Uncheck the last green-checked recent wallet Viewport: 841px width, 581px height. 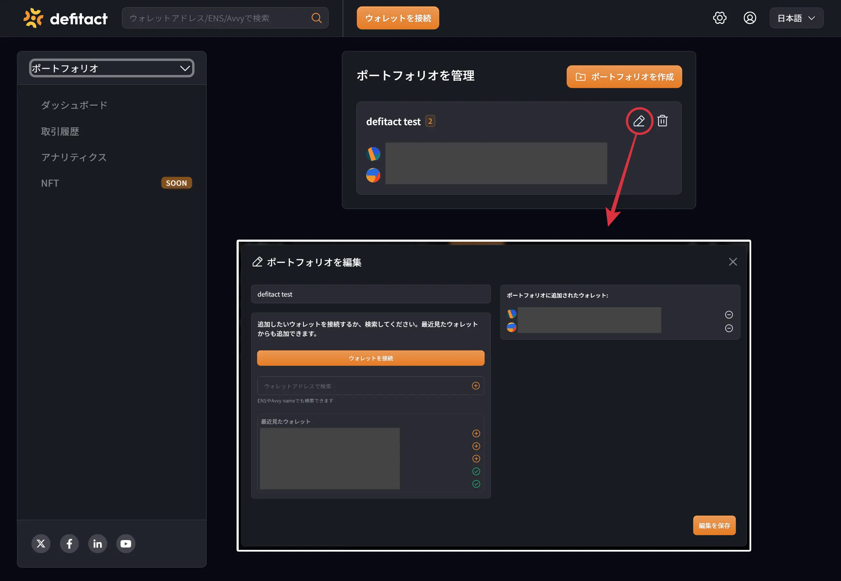[476, 484]
